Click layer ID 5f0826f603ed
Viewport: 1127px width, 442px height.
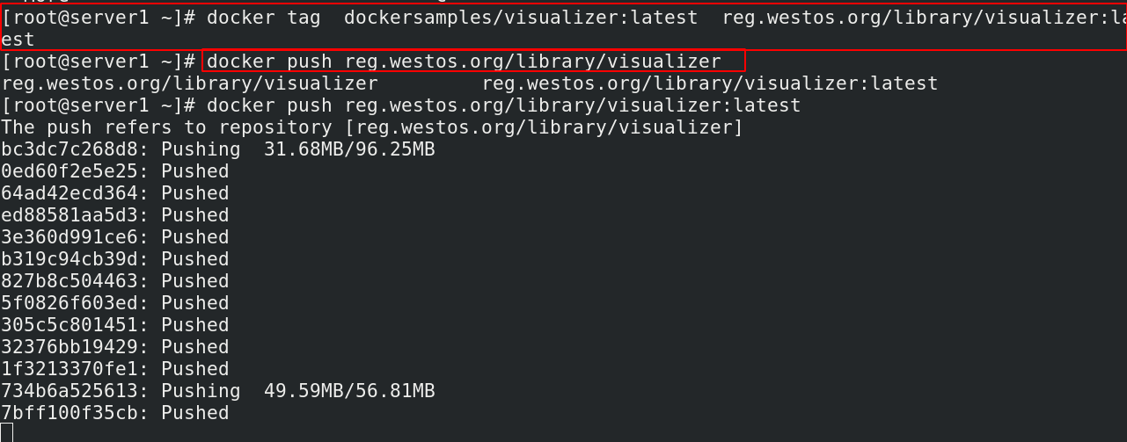pos(70,303)
